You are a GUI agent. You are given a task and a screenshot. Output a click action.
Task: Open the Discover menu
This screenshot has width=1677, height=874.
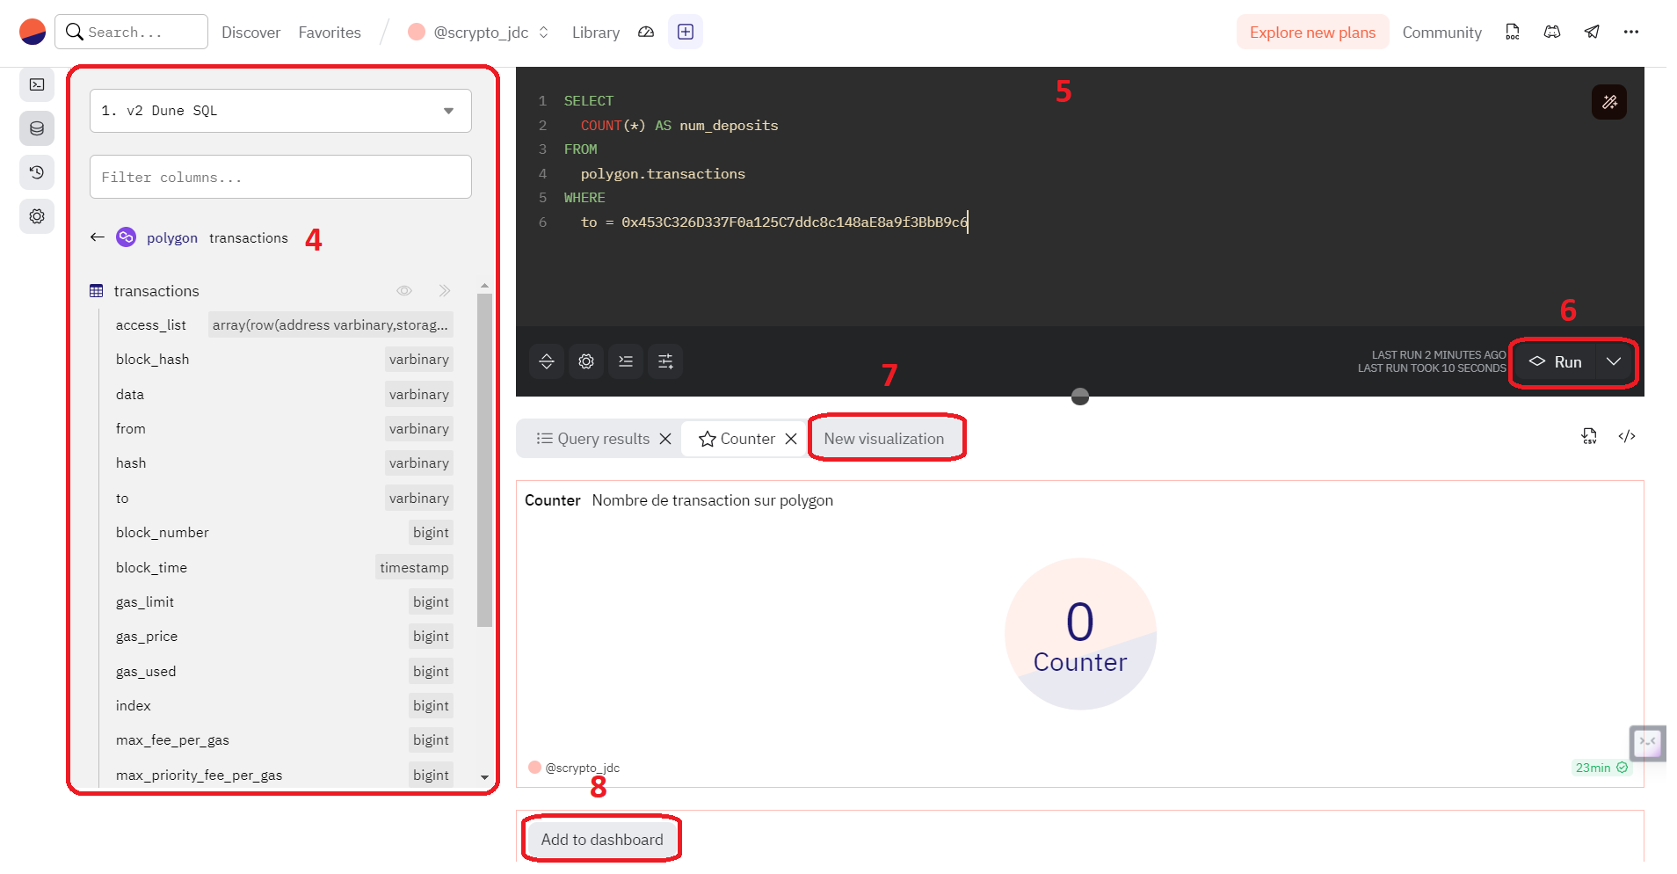[x=250, y=33]
